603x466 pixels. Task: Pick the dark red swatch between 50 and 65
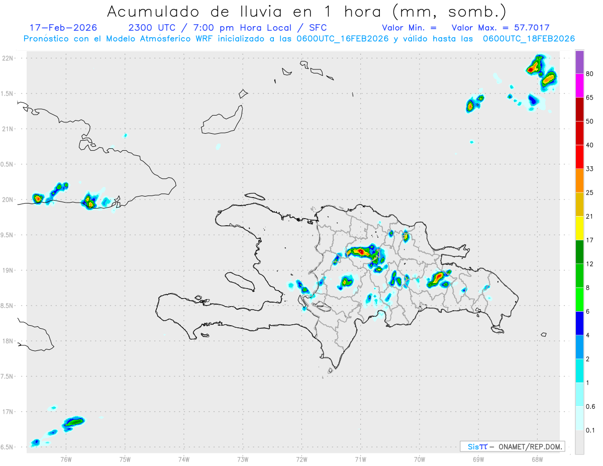click(x=579, y=109)
